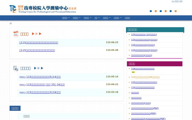The image size is (192, 120).
Task: Open last teal-panel link without '115' prefix
Action: 142,55
